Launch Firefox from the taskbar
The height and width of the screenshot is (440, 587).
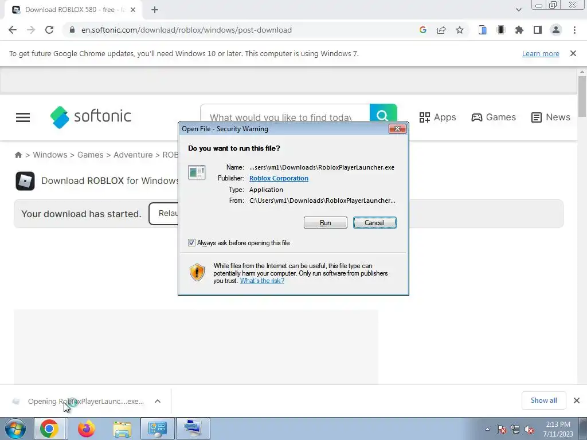(86, 429)
